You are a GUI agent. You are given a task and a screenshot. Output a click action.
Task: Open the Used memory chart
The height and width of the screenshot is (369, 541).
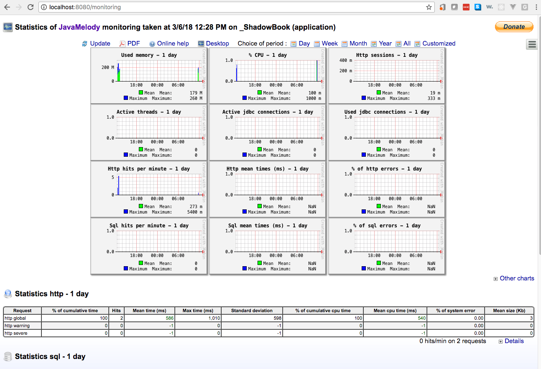149,75
